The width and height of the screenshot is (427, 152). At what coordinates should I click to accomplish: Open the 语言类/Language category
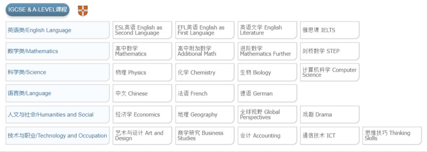[x=57, y=93]
